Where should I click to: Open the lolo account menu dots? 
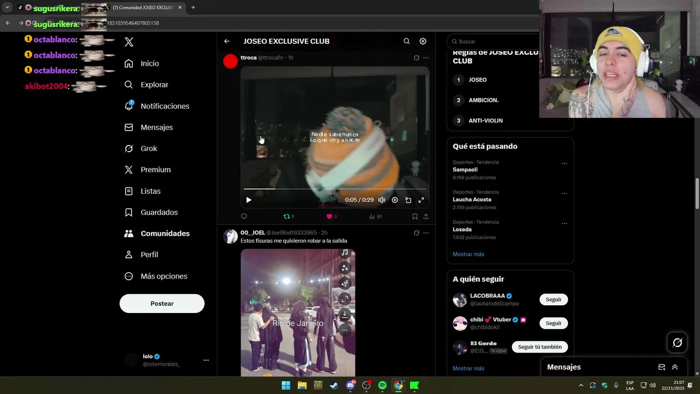206,360
